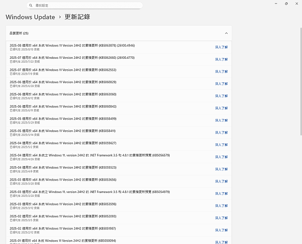Open 深入了解 link for KB5055627
This screenshot has width=302, height=244.
pos(221,145)
